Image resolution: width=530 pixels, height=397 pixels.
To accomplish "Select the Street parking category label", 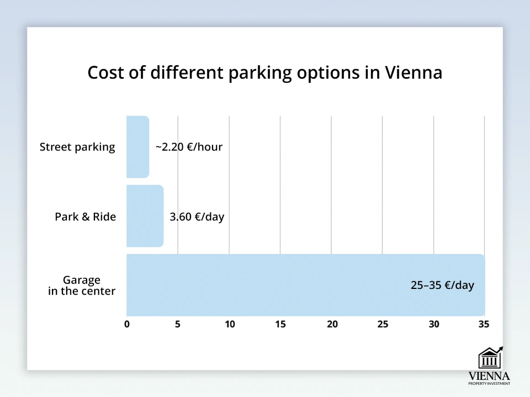I will [77, 147].
